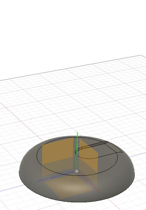Select the bottom silhouette edge of the dome
This screenshot has height=210, width=146.
tap(77, 202)
